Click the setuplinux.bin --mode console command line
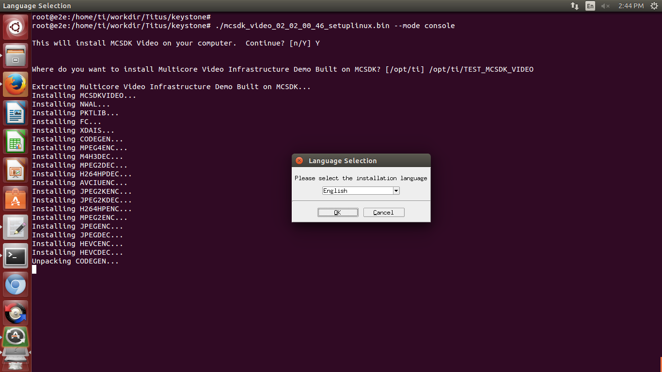The width and height of the screenshot is (662, 372). point(243,26)
